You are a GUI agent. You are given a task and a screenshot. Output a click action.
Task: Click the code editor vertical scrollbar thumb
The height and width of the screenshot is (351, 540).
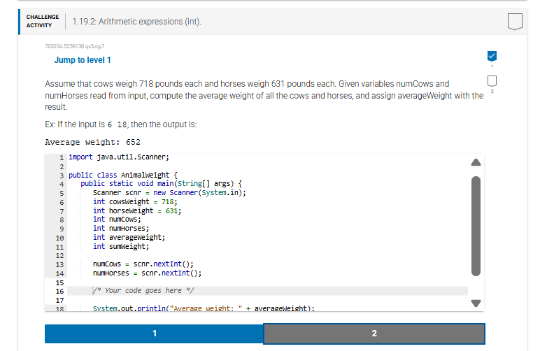476,226
